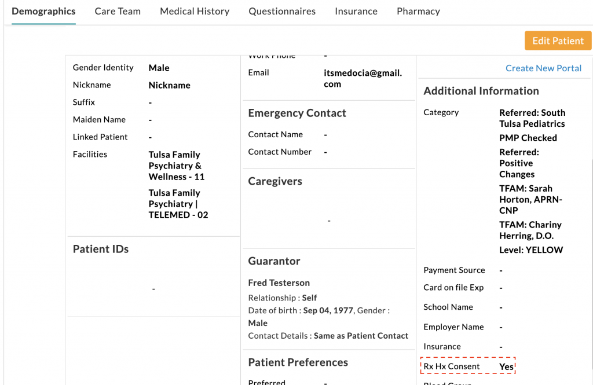Switch to the Care Team tab
593x385 pixels.
click(x=118, y=11)
